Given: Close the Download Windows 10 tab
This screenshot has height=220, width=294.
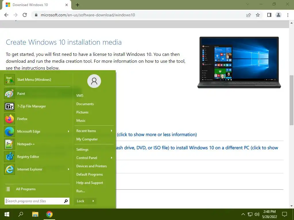Looking at the screenshot, I should point(67,5).
